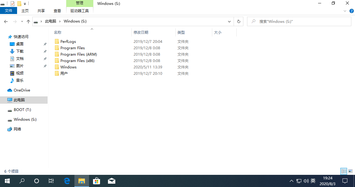Expand the ribbon with the chevron
The width and height of the screenshot is (355, 187).
click(345, 11)
